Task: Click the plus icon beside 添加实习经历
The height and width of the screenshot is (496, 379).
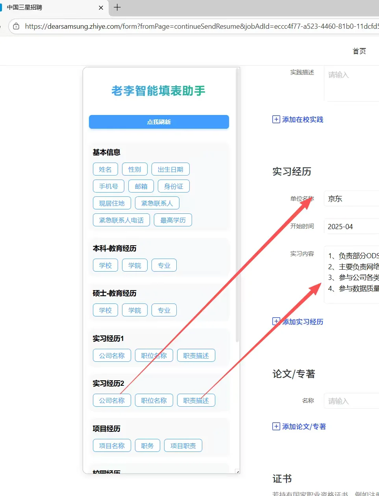Action: [276, 321]
